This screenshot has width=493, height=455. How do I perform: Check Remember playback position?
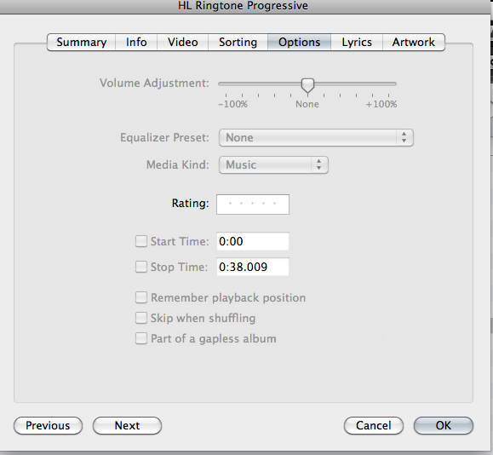coord(141,297)
